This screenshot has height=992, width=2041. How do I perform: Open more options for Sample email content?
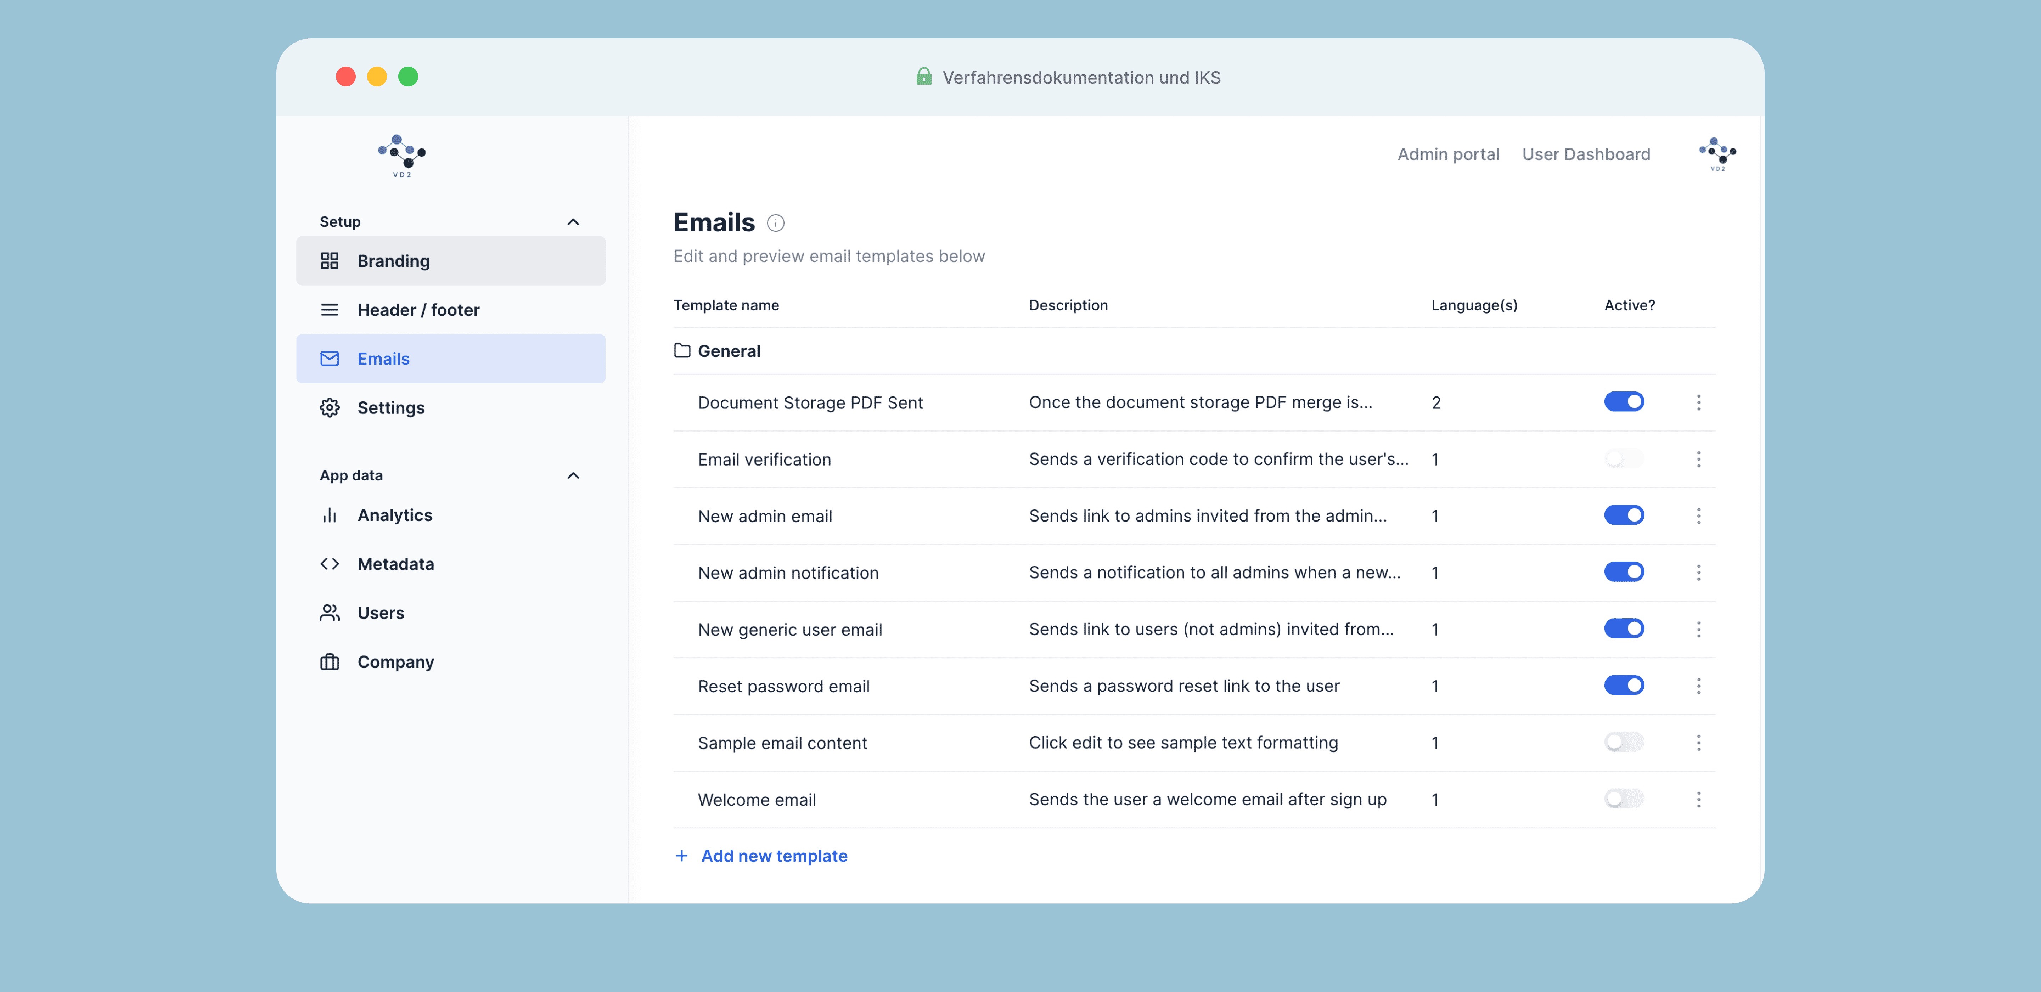coord(1699,743)
